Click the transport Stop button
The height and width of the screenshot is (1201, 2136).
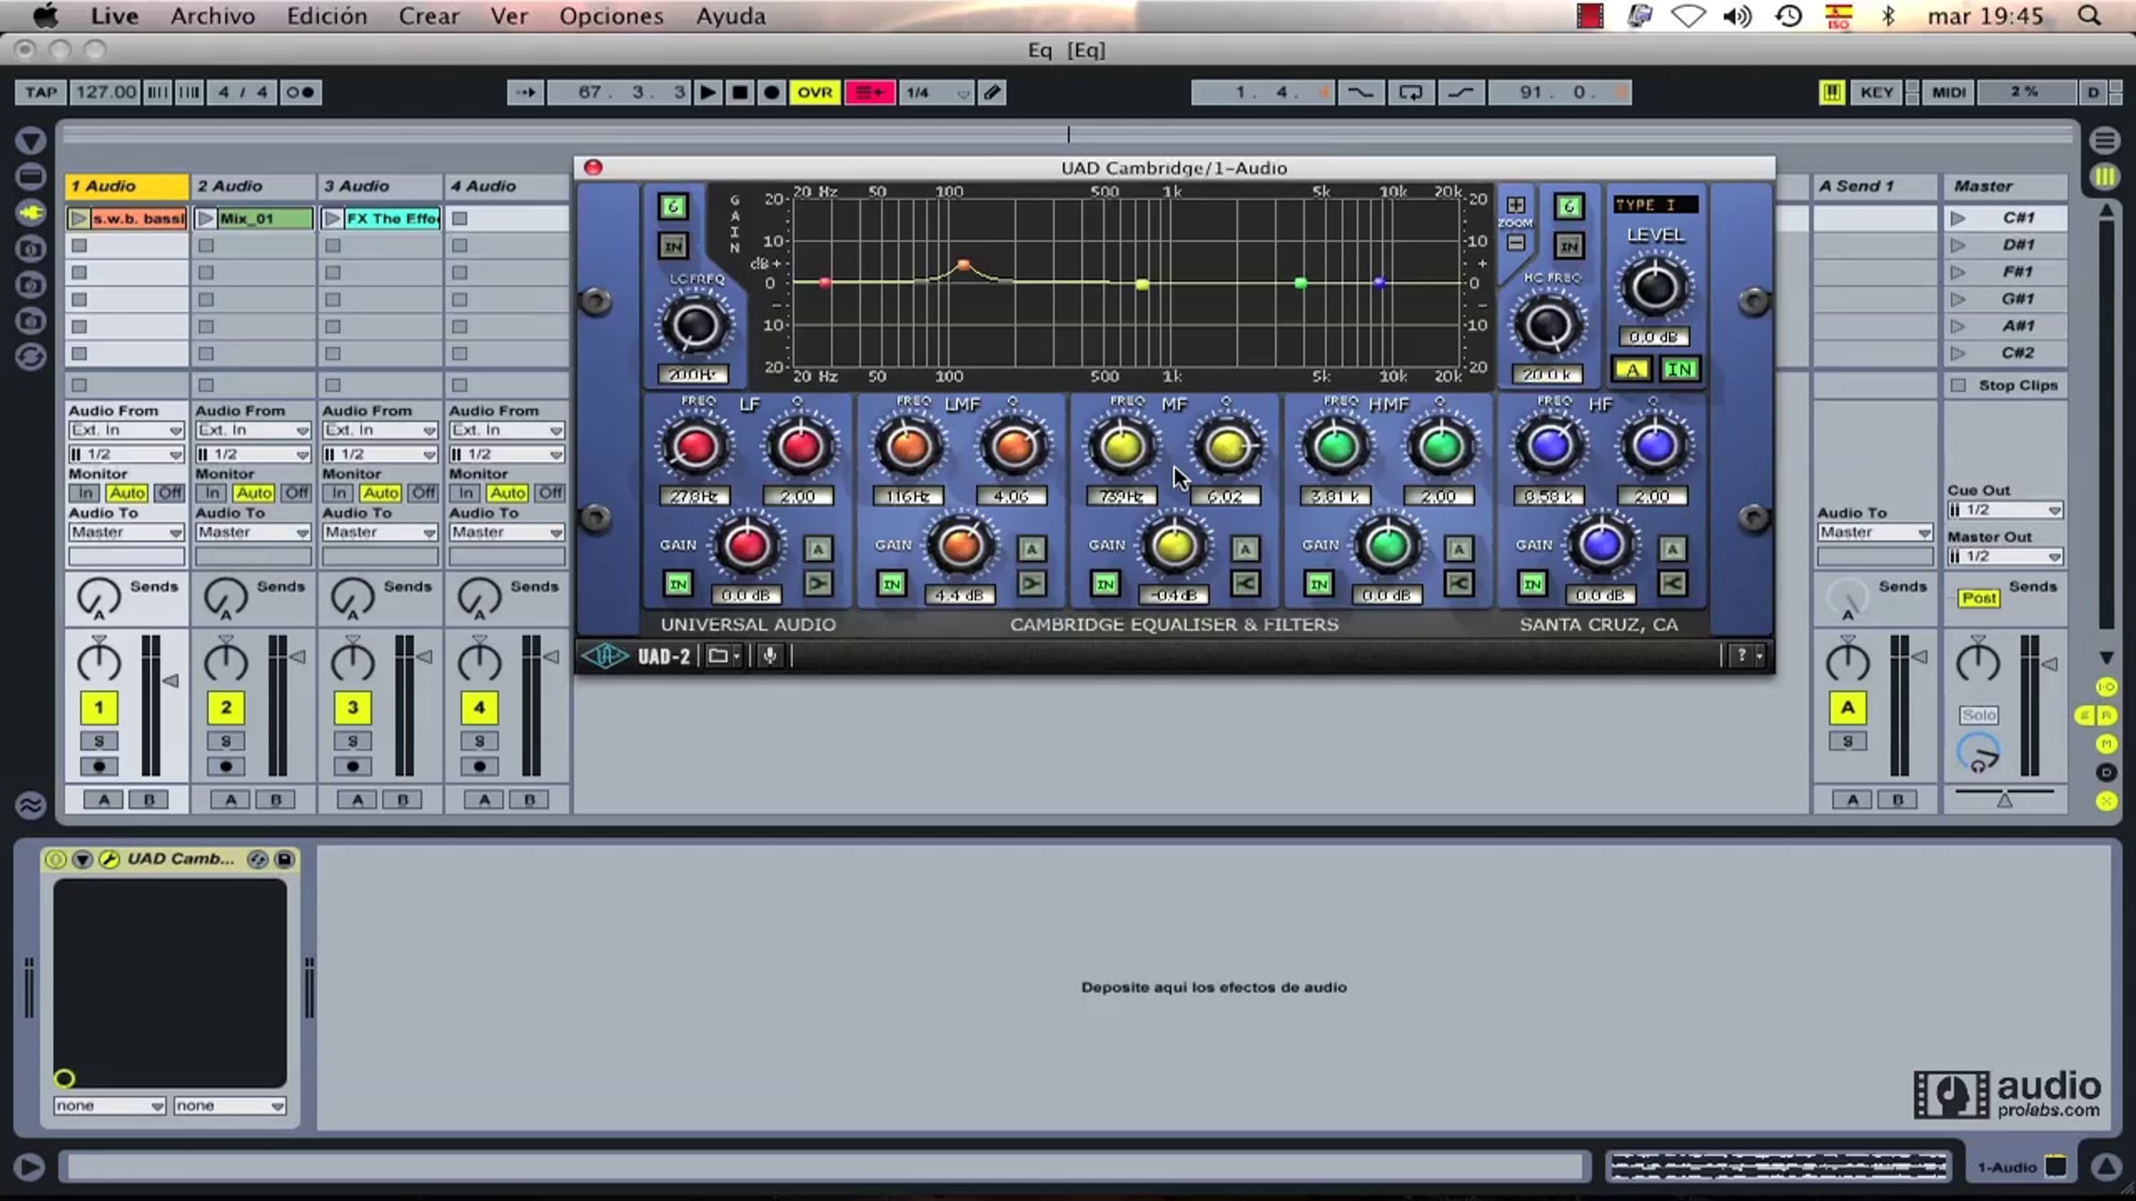click(740, 93)
